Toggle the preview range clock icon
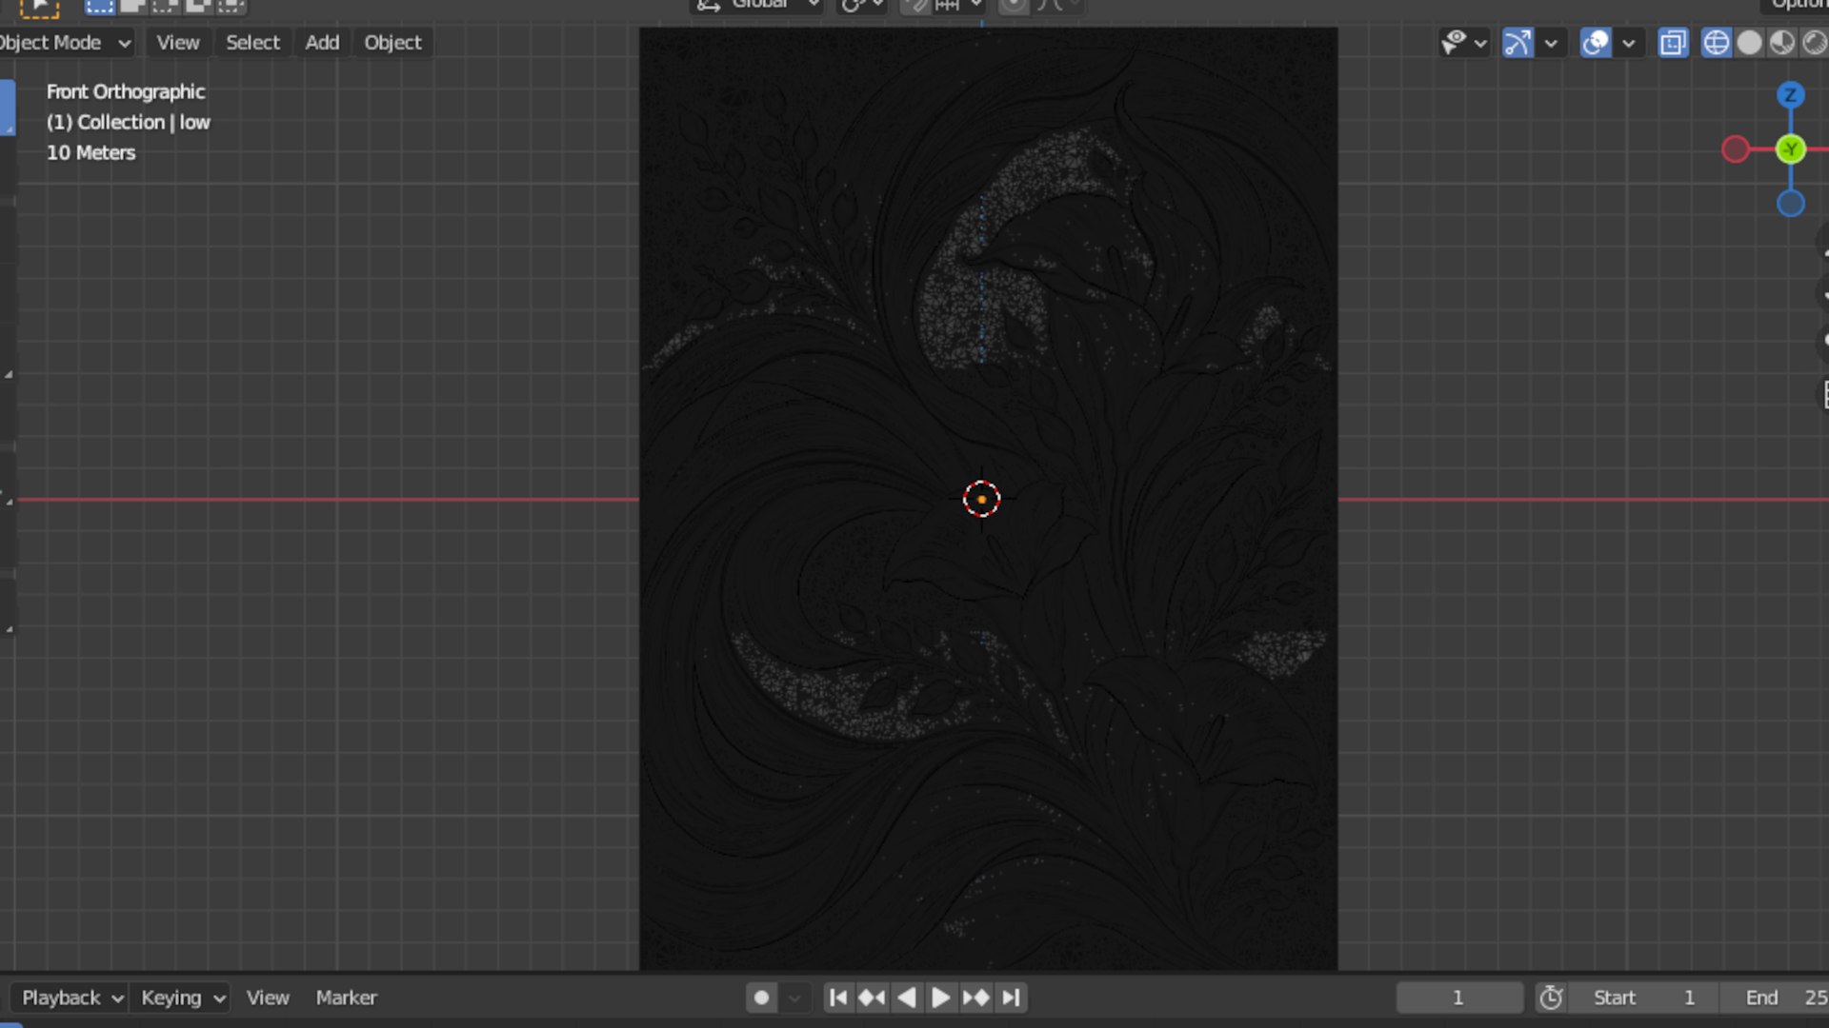The image size is (1829, 1028). 1551,998
